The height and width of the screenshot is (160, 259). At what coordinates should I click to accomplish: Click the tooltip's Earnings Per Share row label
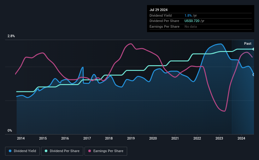(x=165, y=26)
